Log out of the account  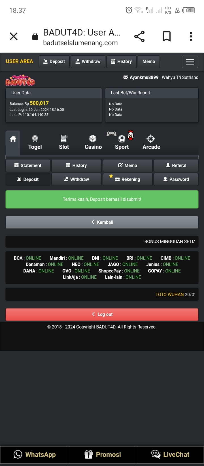click(x=102, y=314)
